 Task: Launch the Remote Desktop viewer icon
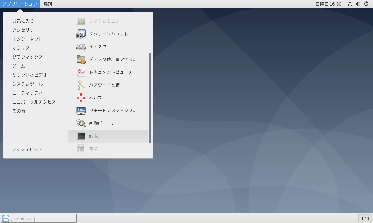tap(81, 111)
